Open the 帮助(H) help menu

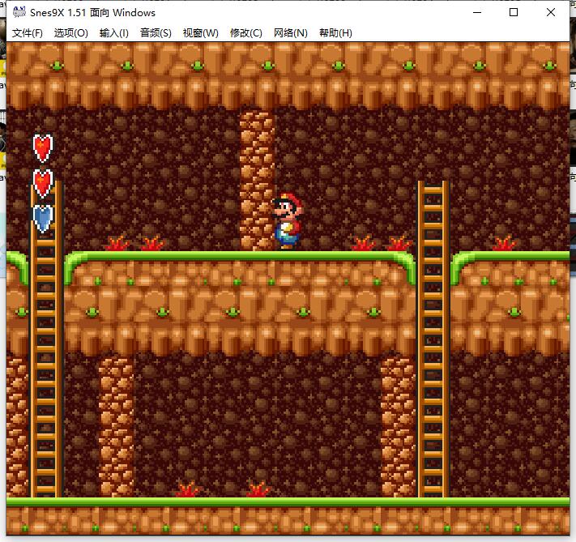coord(335,33)
